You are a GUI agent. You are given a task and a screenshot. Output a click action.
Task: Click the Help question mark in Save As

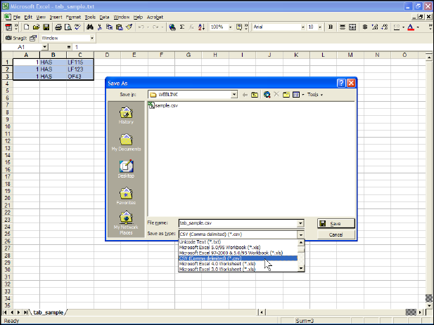[x=341, y=83]
